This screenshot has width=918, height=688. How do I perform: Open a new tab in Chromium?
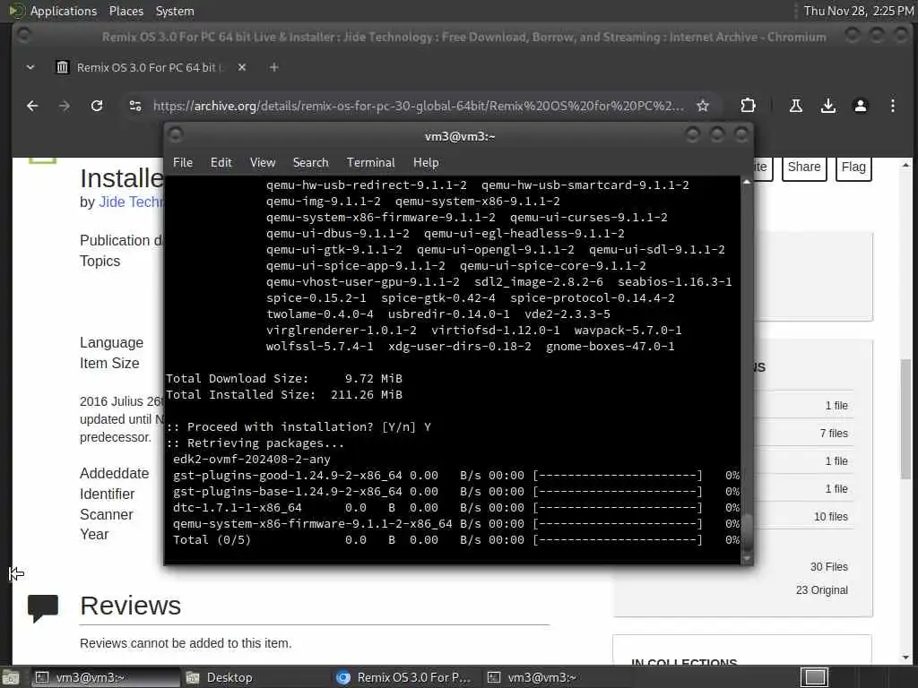(273, 67)
